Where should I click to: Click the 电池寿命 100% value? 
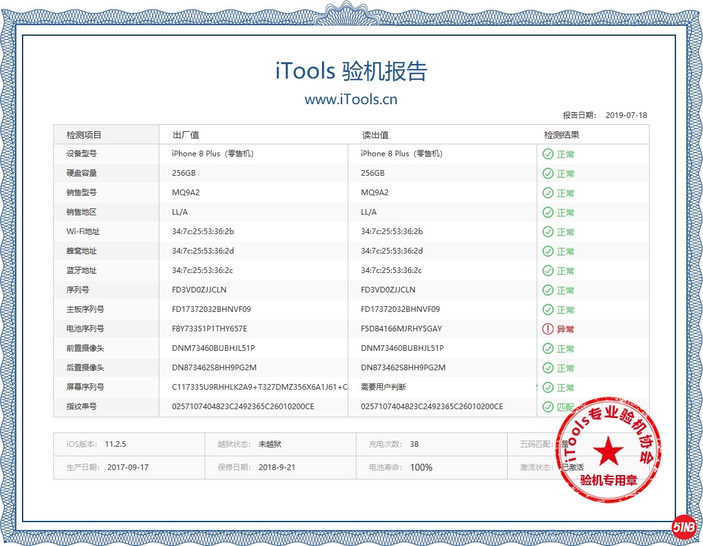click(x=421, y=468)
